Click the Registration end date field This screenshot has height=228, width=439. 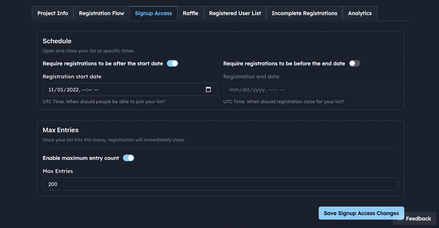(311, 90)
